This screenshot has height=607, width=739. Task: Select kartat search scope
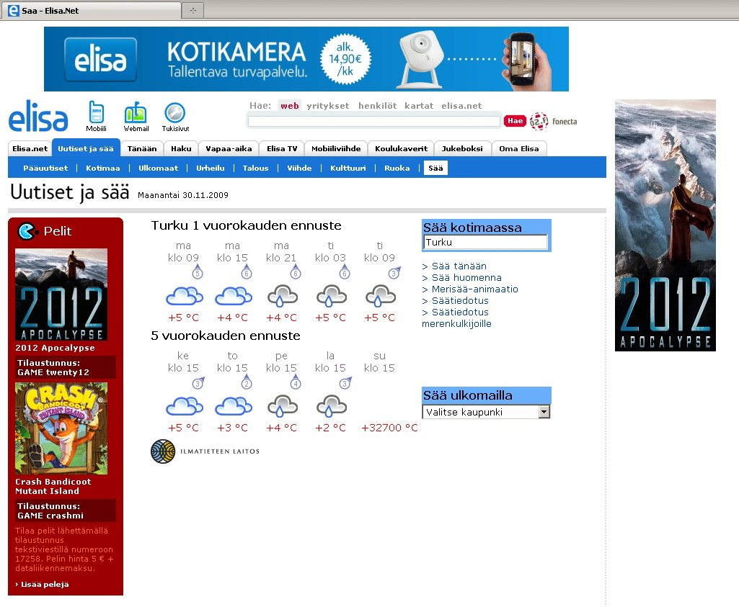pos(419,106)
